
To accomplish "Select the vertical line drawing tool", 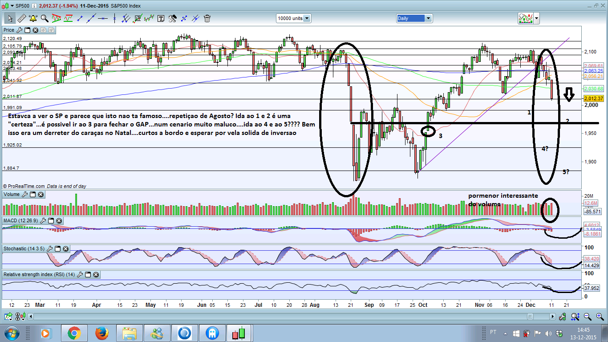I will [x=114, y=18].
